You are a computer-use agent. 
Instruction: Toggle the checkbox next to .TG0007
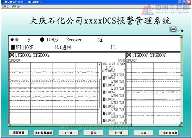point(129,55)
